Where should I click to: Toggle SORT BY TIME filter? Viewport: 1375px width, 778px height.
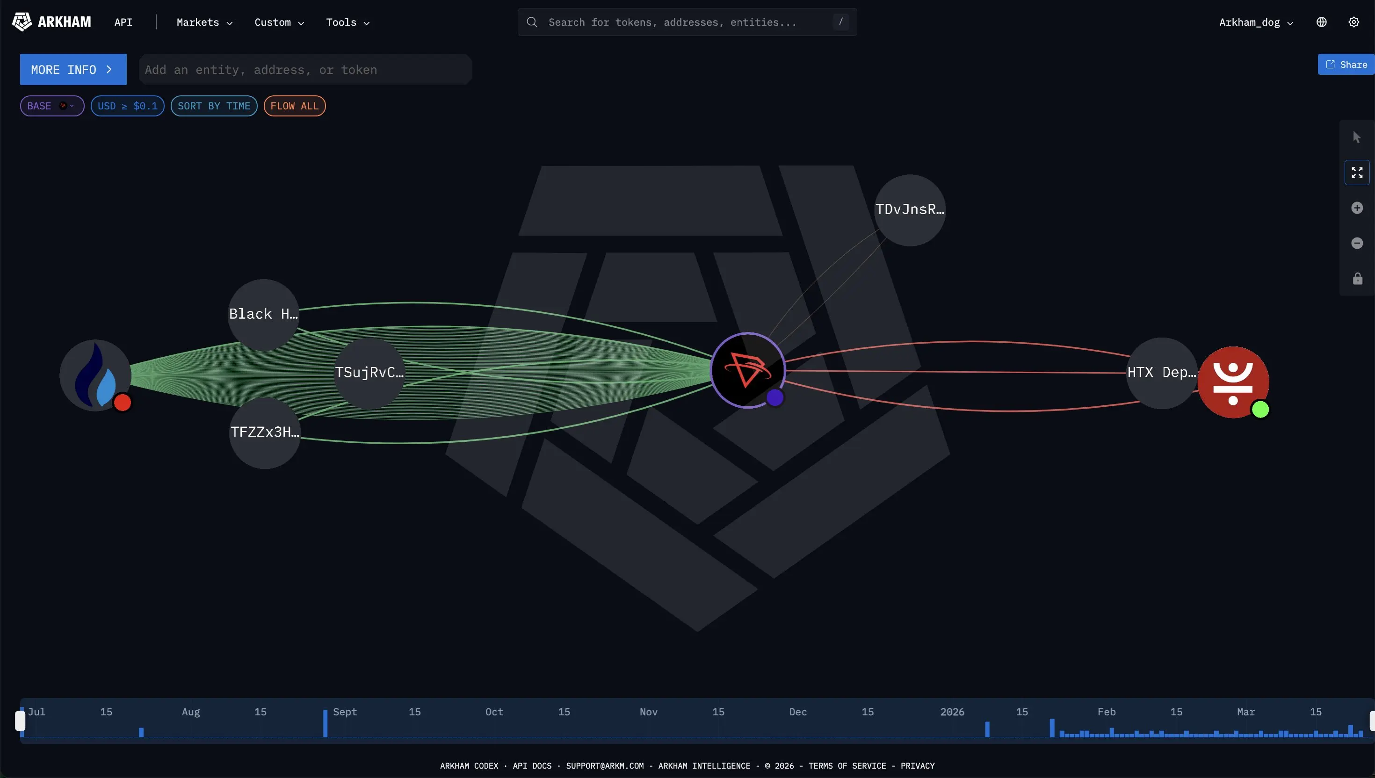pos(214,106)
